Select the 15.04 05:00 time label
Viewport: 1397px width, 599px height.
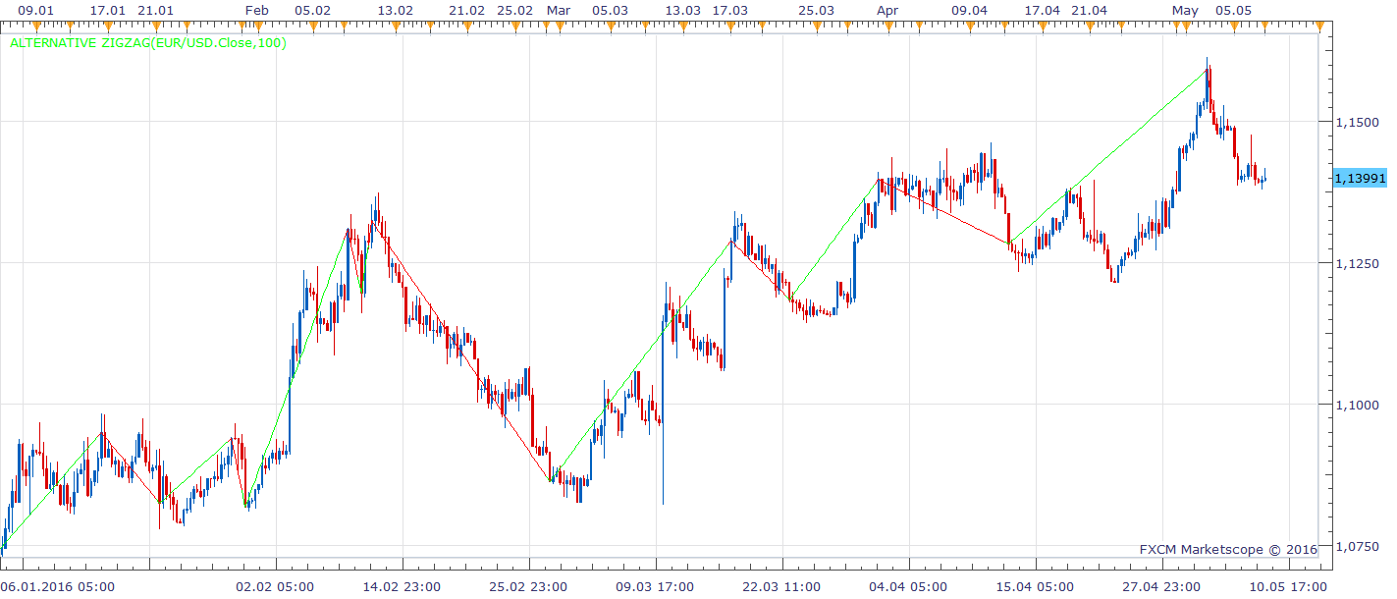pyautogui.click(x=1036, y=586)
